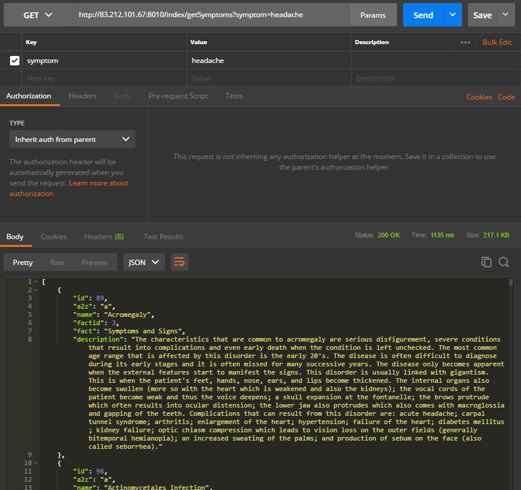Click the "Actinomycetales Infection" name line
This screenshot has height=490, width=521.
point(143,487)
